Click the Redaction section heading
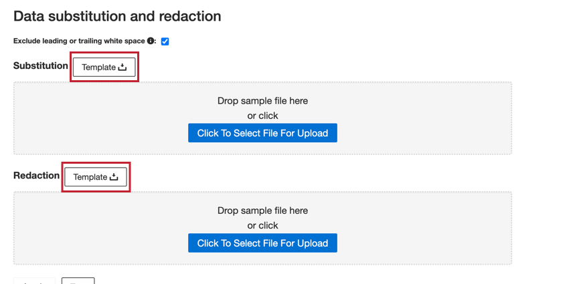 pyautogui.click(x=37, y=175)
